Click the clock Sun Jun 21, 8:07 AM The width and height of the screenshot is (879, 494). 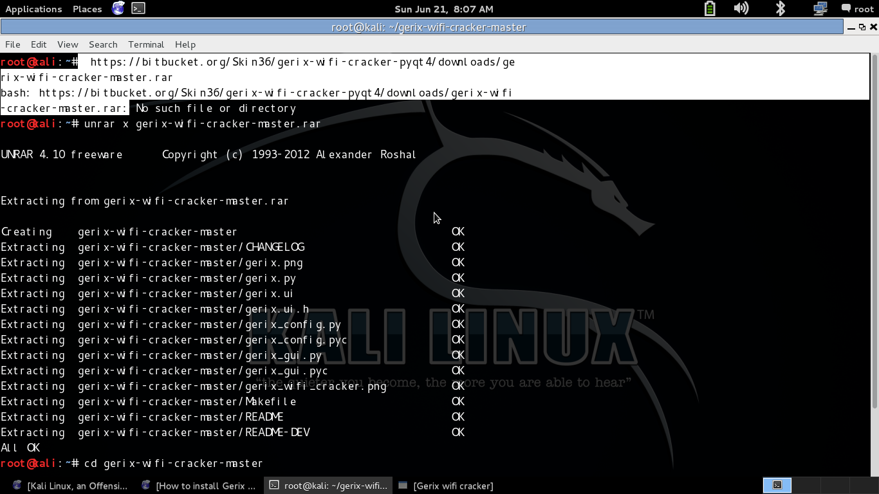[444, 9]
